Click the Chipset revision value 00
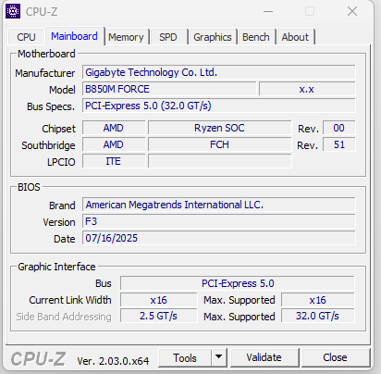 pos(338,128)
